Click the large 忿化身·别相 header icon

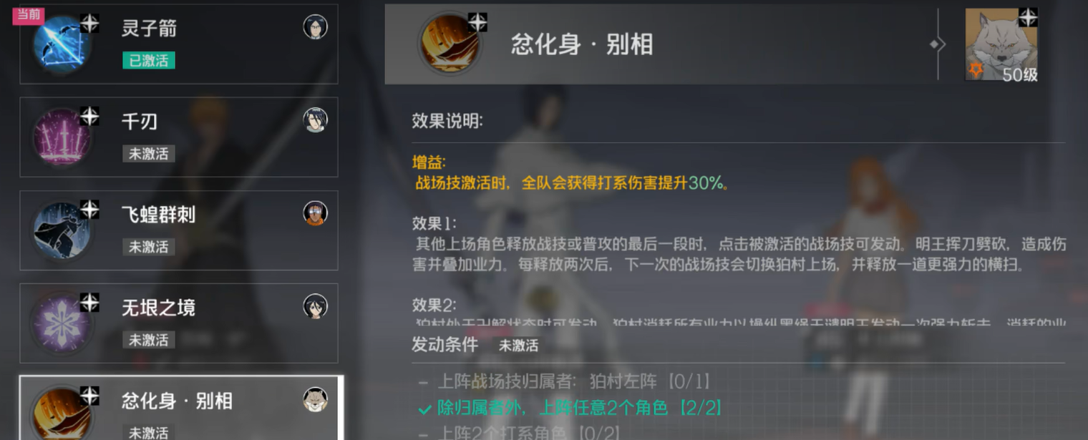coord(450,44)
